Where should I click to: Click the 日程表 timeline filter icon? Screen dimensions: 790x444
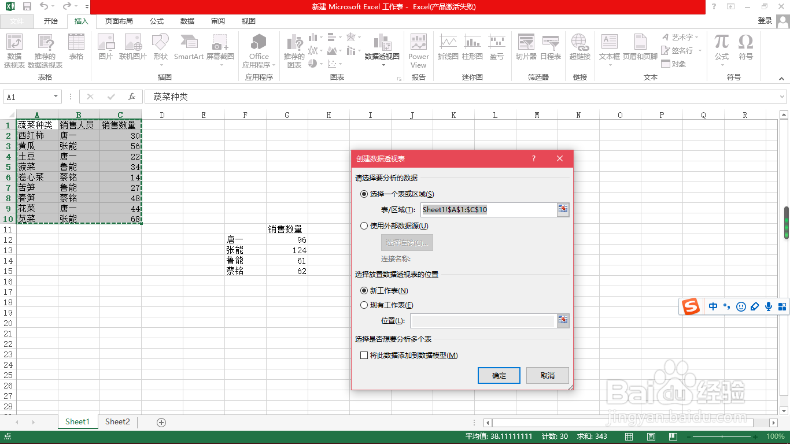click(551, 47)
